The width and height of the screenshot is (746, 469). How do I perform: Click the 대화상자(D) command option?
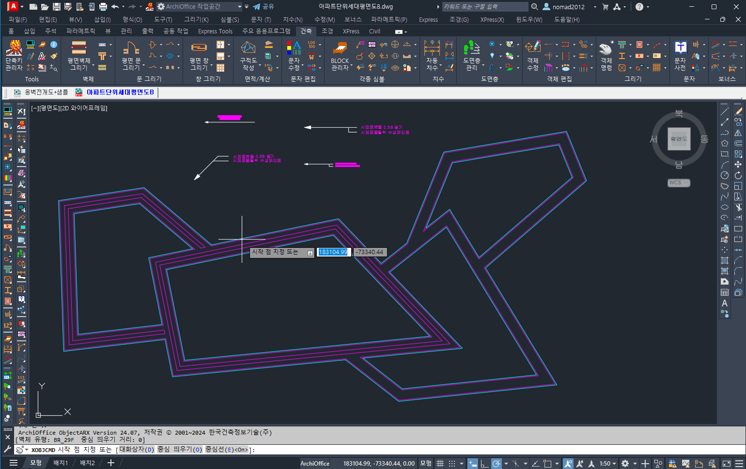(137, 450)
